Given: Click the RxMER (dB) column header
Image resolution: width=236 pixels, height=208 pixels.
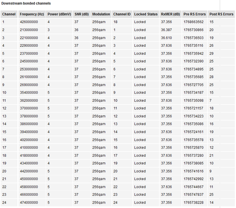Looking at the screenshot, I should click(170, 14).
